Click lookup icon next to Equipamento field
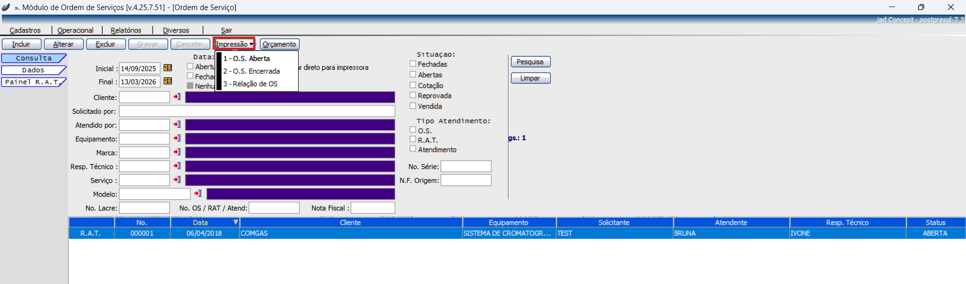Viewport: 966px width, 284px height. point(177,138)
